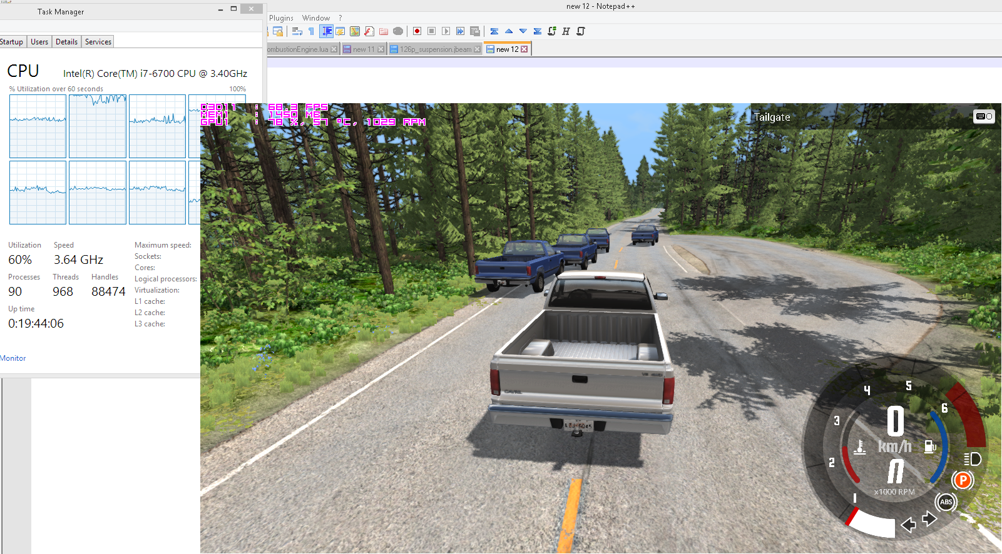Toggle Word wrap in Notepad++ toolbar
Screen dimensions: 1002x554
point(297,31)
